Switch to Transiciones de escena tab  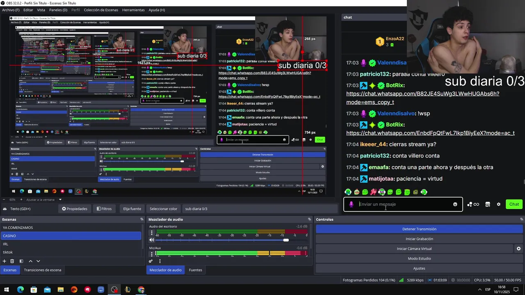[43, 270]
